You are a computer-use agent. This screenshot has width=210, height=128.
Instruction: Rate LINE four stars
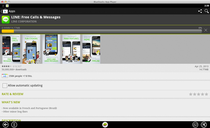click(x=202, y=94)
